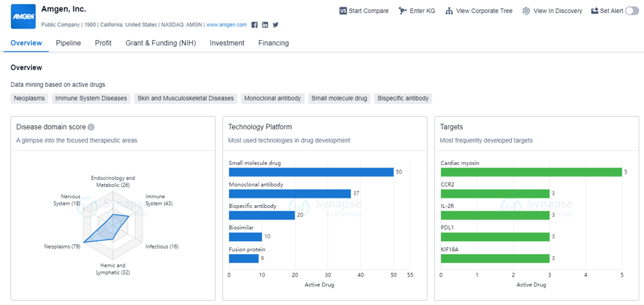This screenshot has height=305, width=644.
Task: Click the CCR2 green bar
Action: (x=495, y=194)
